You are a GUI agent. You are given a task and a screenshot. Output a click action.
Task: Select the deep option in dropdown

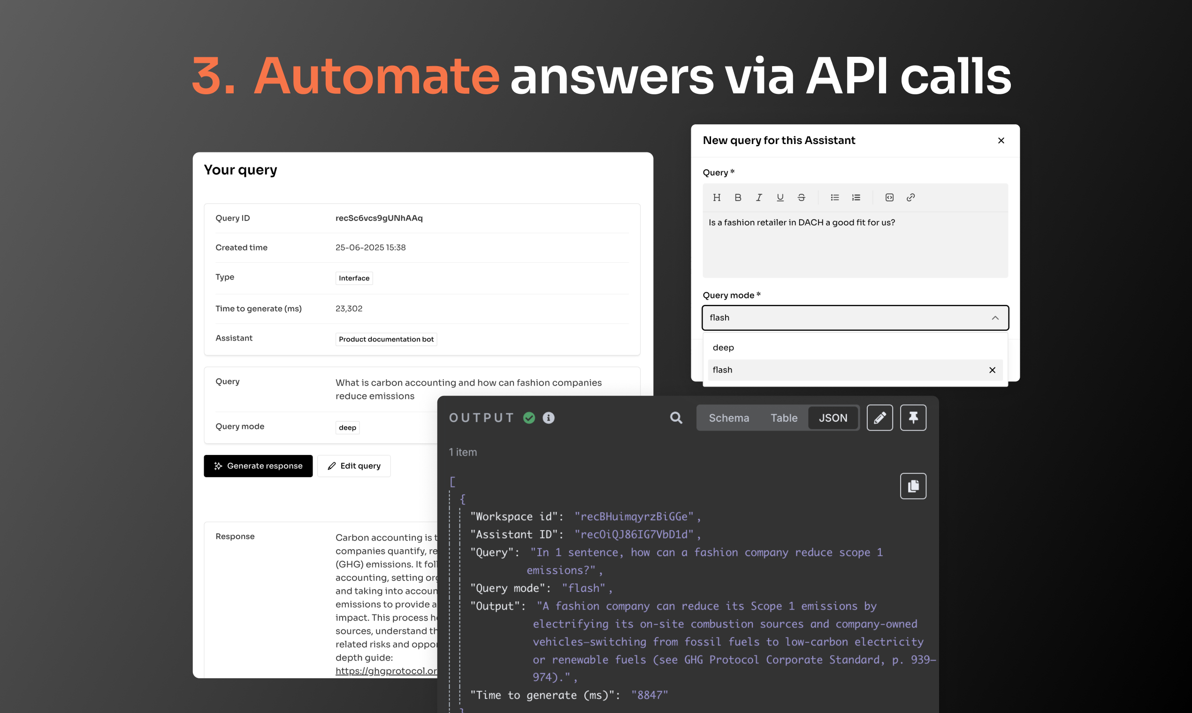click(x=723, y=348)
